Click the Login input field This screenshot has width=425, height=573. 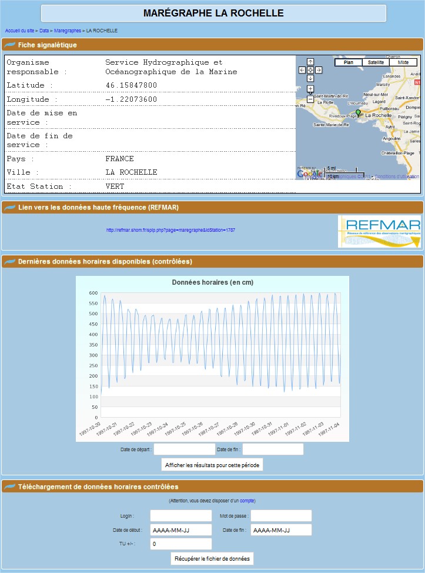[180, 516]
